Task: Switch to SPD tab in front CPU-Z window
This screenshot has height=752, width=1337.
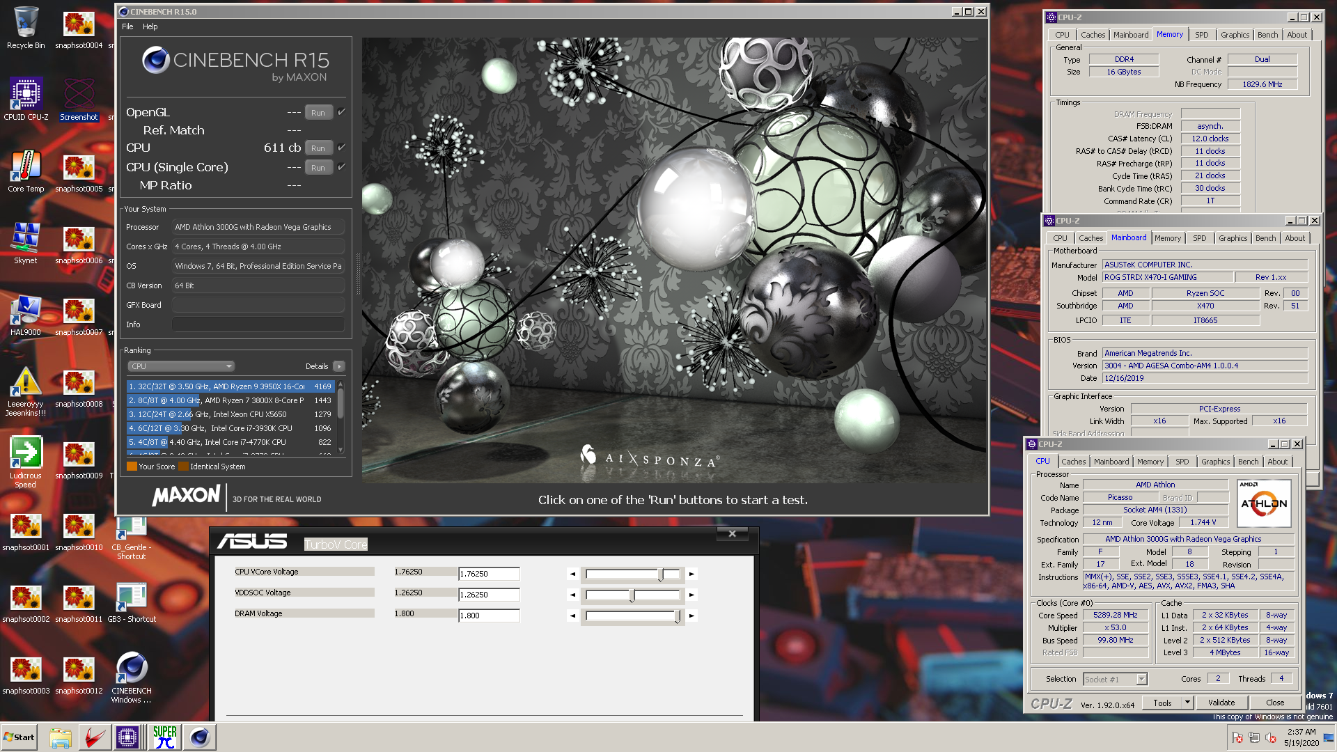Action: click(x=1182, y=462)
